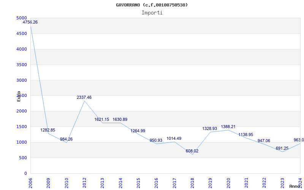This screenshot has height=190, width=304.
Task: Click the 608.02 data label
Action: [192, 151]
